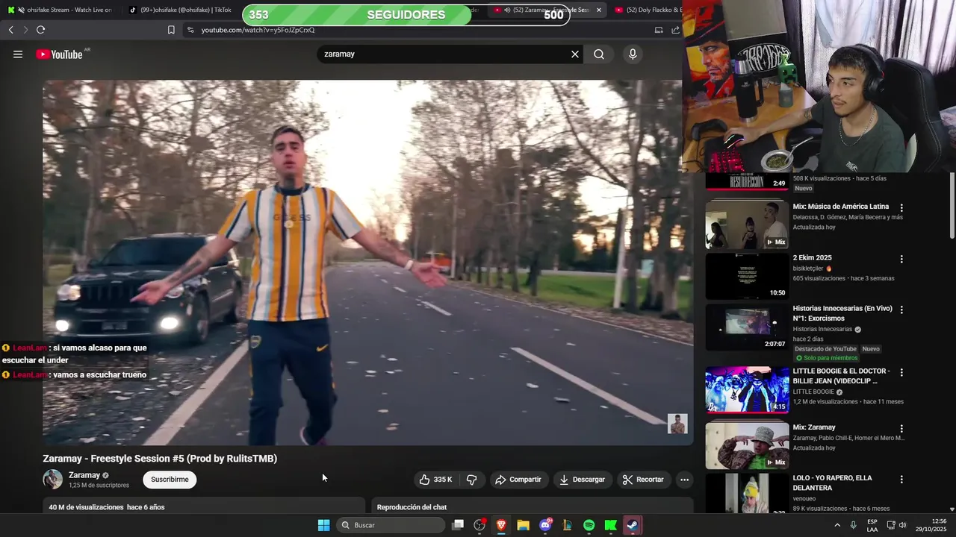Open site settings icon beside the URL
This screenshot has height=537, width=956.
pyautogui.click(x=190, y=30)
